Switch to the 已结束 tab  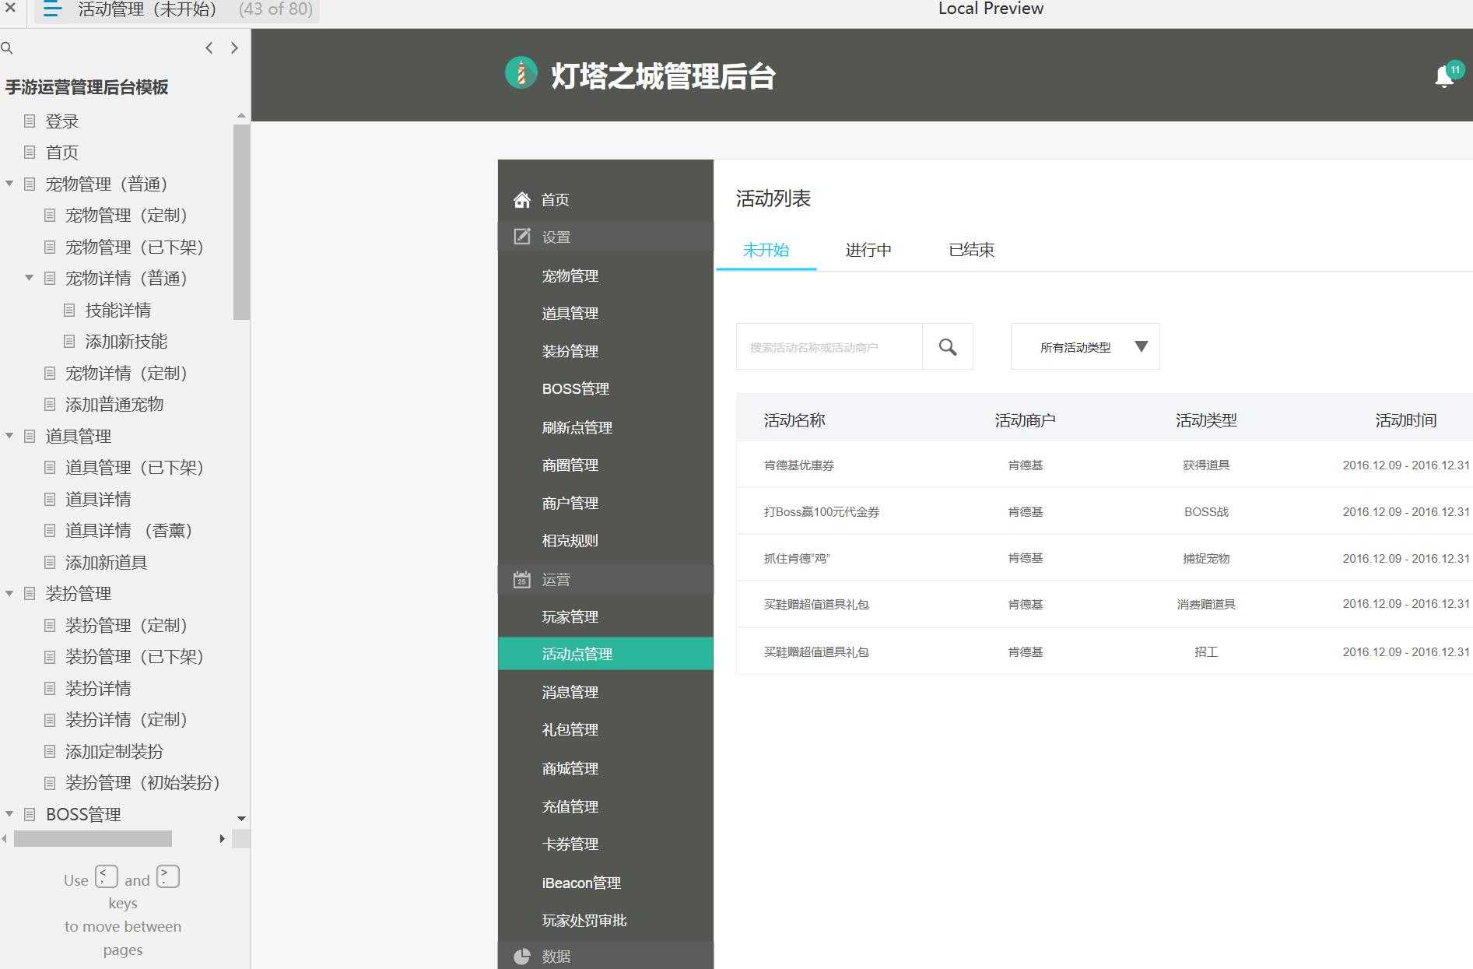point(970,250)
